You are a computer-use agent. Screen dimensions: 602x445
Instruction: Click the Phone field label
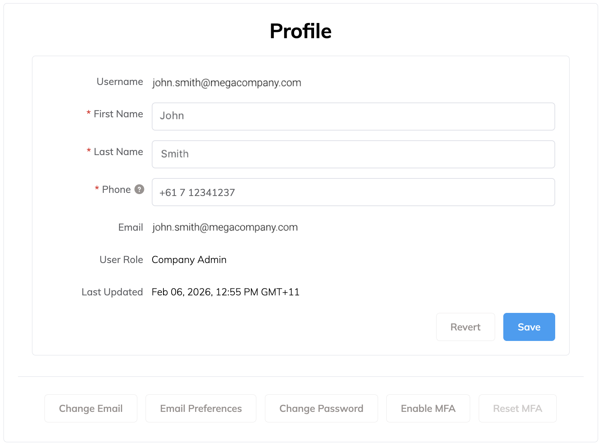pos(116,189)
